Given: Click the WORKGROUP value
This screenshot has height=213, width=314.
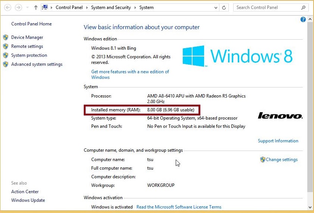Looking at the screenshot, I should 161,185.
